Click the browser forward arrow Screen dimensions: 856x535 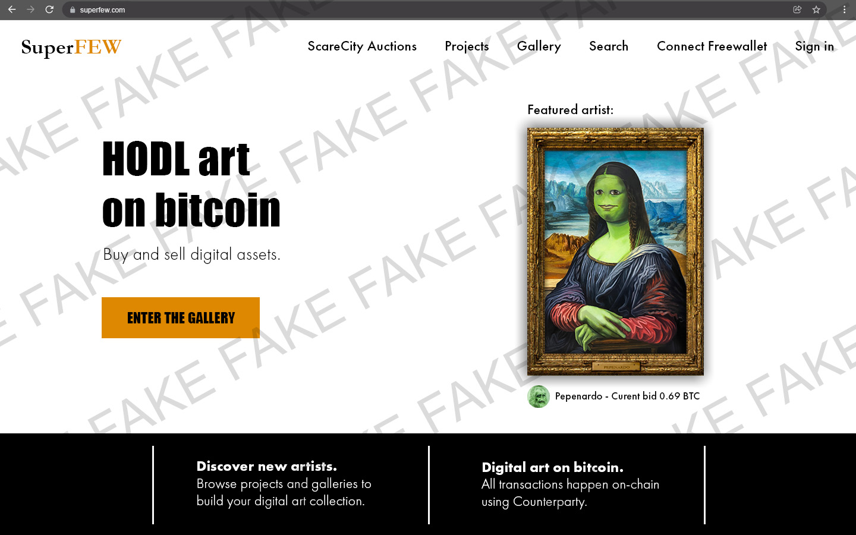(x=30, y=10)
